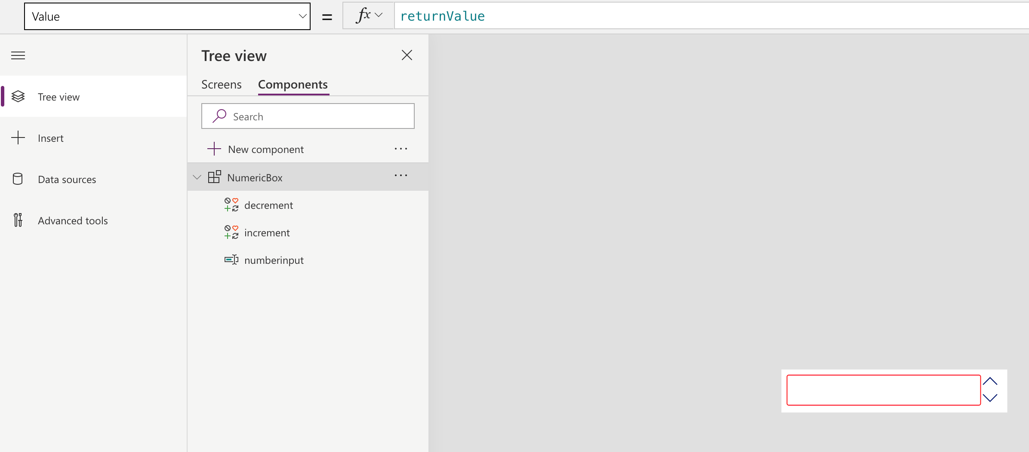The height and width of the screenshot is (452, 1029).
Task: Click the NumericBox component icon
Action: point(214,177)
